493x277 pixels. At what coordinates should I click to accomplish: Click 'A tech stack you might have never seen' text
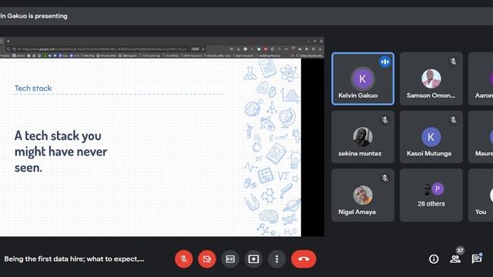(61, 152)
